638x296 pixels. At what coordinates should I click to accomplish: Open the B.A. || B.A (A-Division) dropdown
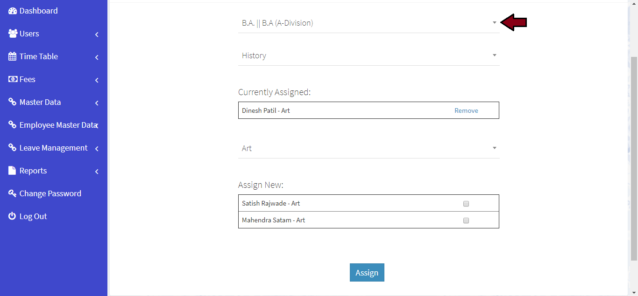(x=368, y=23)
